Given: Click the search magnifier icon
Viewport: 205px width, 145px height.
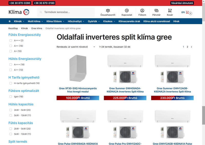Looking at the screenshot, I should pos(40,12).
